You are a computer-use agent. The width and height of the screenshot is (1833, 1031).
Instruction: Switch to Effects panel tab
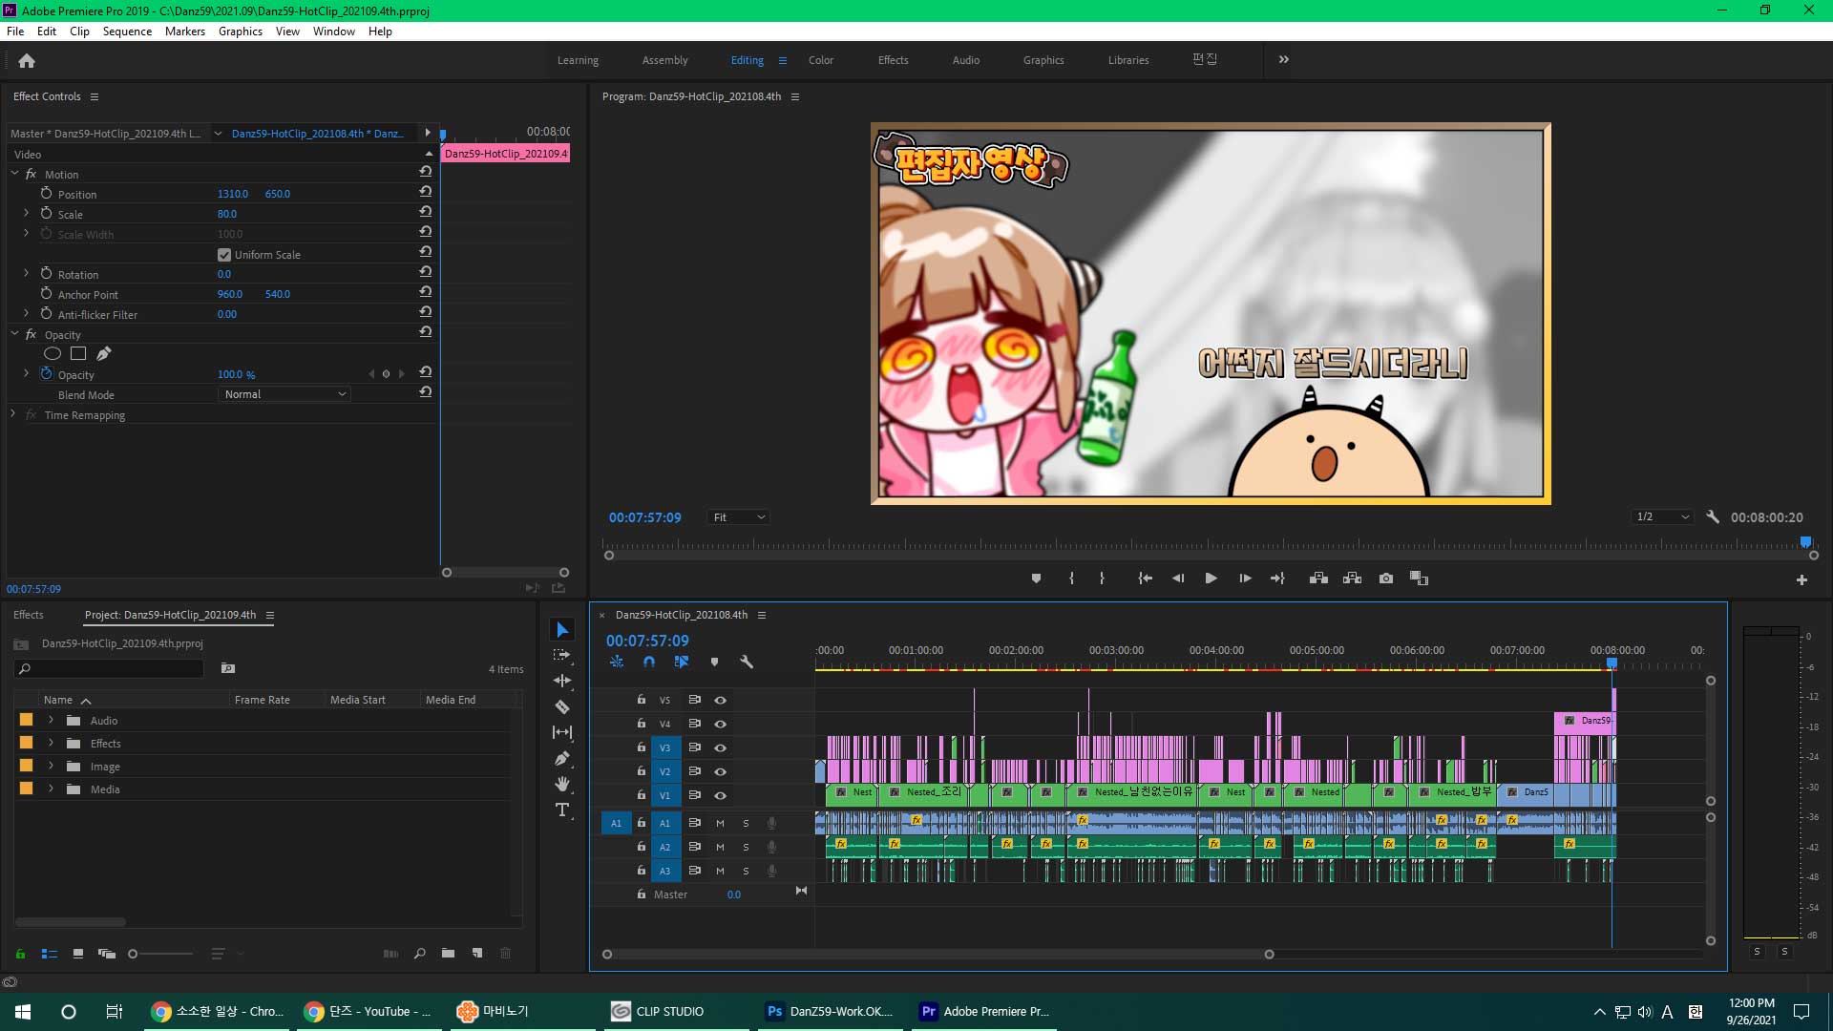coord(29,615)
